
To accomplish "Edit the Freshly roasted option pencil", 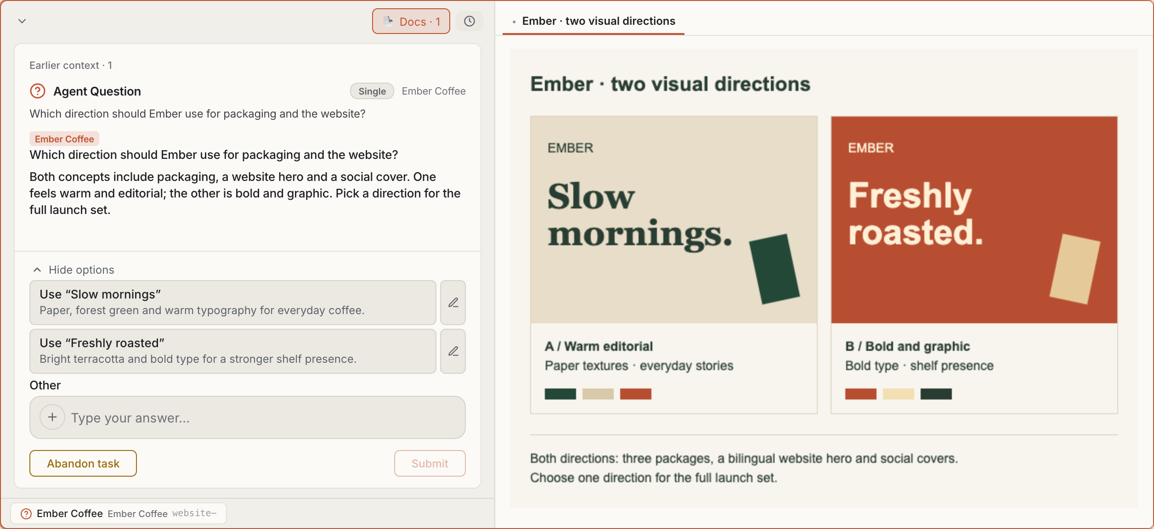I will [x=453, y=351].
